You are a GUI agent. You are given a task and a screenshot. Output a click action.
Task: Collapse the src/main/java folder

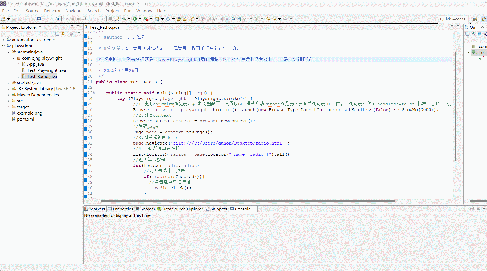(x=8, y=52)
